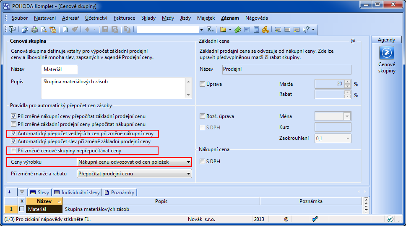Viewport: 406px width, 226px height.
Task: Click the @ symbol next to the Základní cena heading
Action: 353,41
